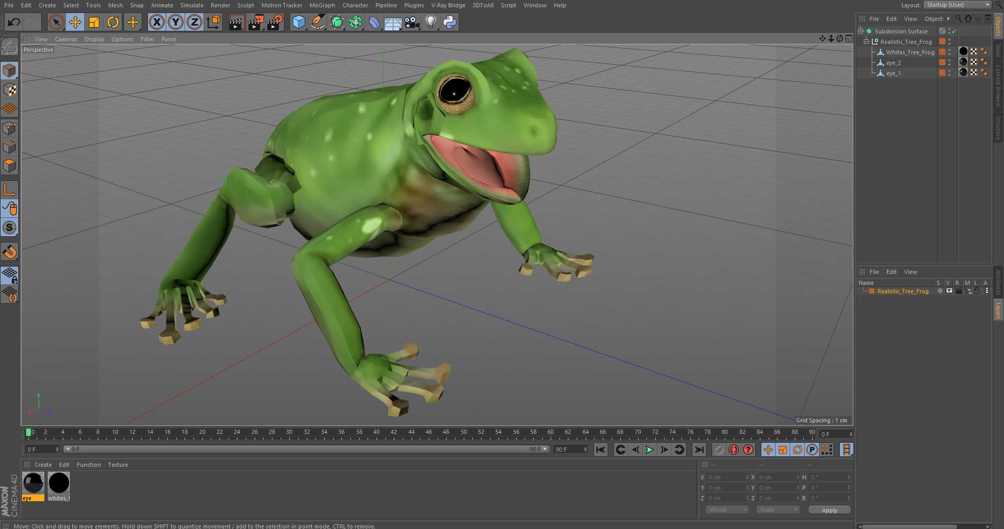Select the eye material swatch
This screenshot has width=1004, height=529.
[x=33, y=483]
